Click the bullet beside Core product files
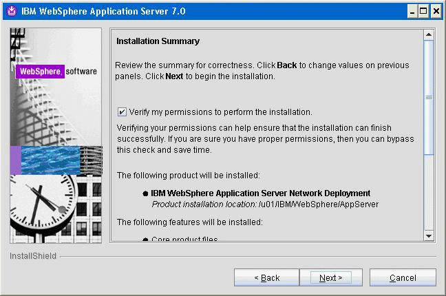Image resolution: width=446 pixels, height=296 pixels. click(145, 239)
